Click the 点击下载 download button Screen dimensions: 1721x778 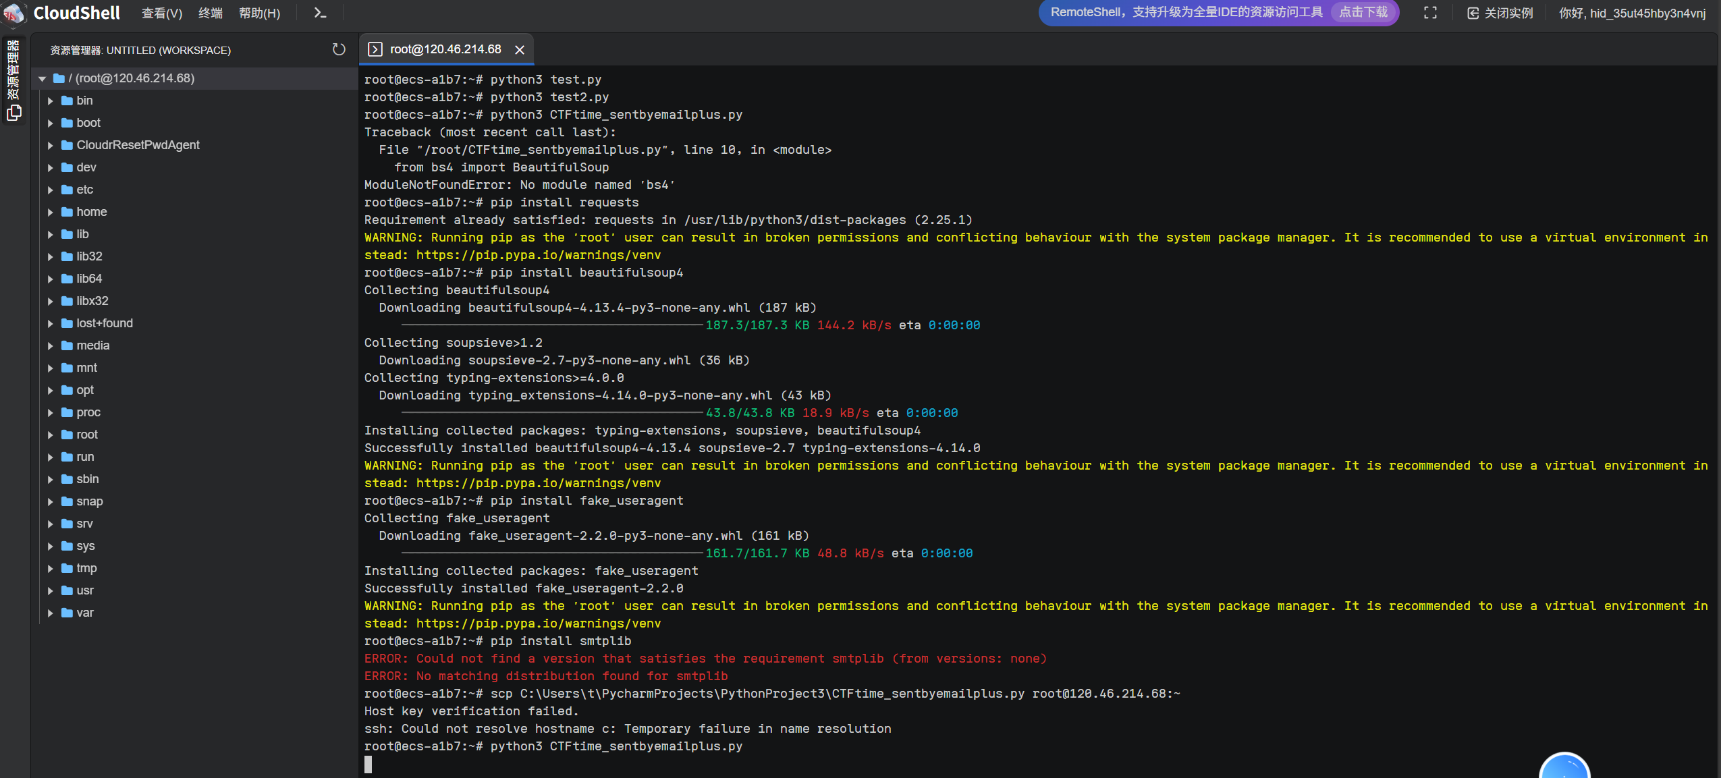tap(1363, 12)
